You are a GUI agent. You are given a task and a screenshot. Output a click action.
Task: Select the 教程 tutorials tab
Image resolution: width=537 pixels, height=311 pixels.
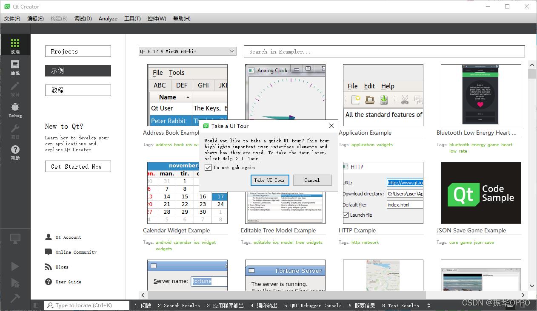coord(78,90)
